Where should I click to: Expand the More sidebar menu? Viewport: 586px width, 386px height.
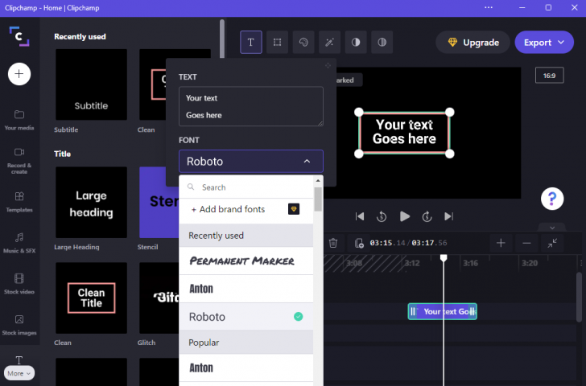(19, 373)
